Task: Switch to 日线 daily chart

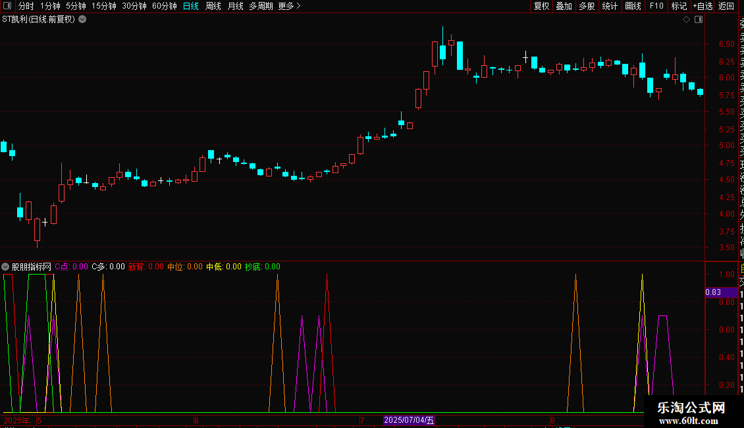Action: point(191,6)
